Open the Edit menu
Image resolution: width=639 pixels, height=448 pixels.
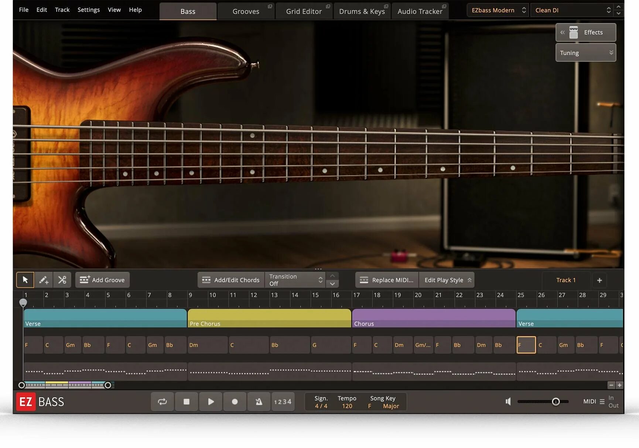pyautogui.click(x=42, y=10)
